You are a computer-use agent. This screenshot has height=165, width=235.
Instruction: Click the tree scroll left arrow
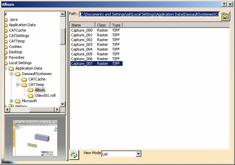[x=7, y=109]
